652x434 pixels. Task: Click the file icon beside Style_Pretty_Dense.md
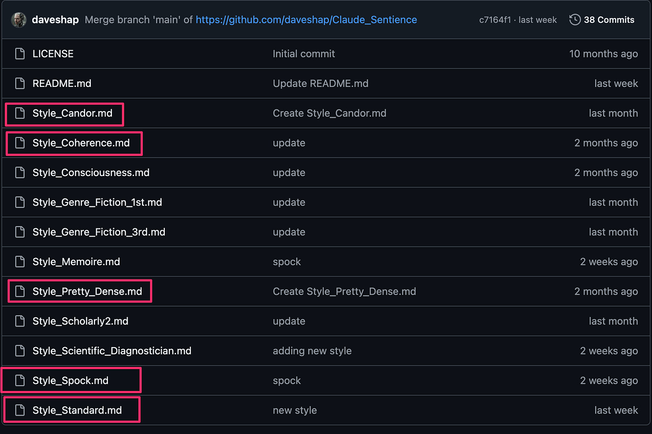(20, 292)
